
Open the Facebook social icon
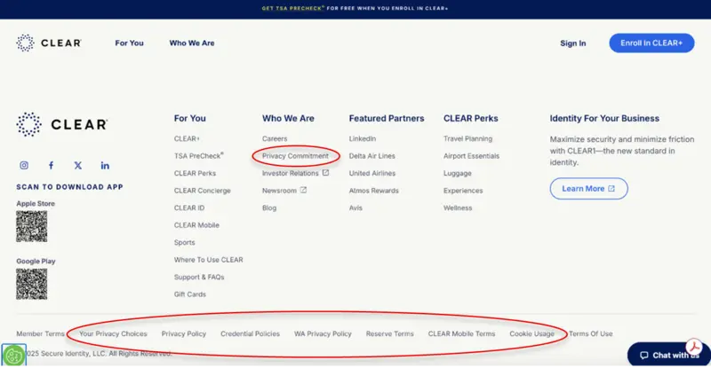(x=51, y=166)
